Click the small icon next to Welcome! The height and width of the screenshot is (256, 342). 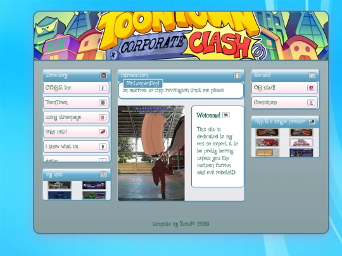click(226, 115)
